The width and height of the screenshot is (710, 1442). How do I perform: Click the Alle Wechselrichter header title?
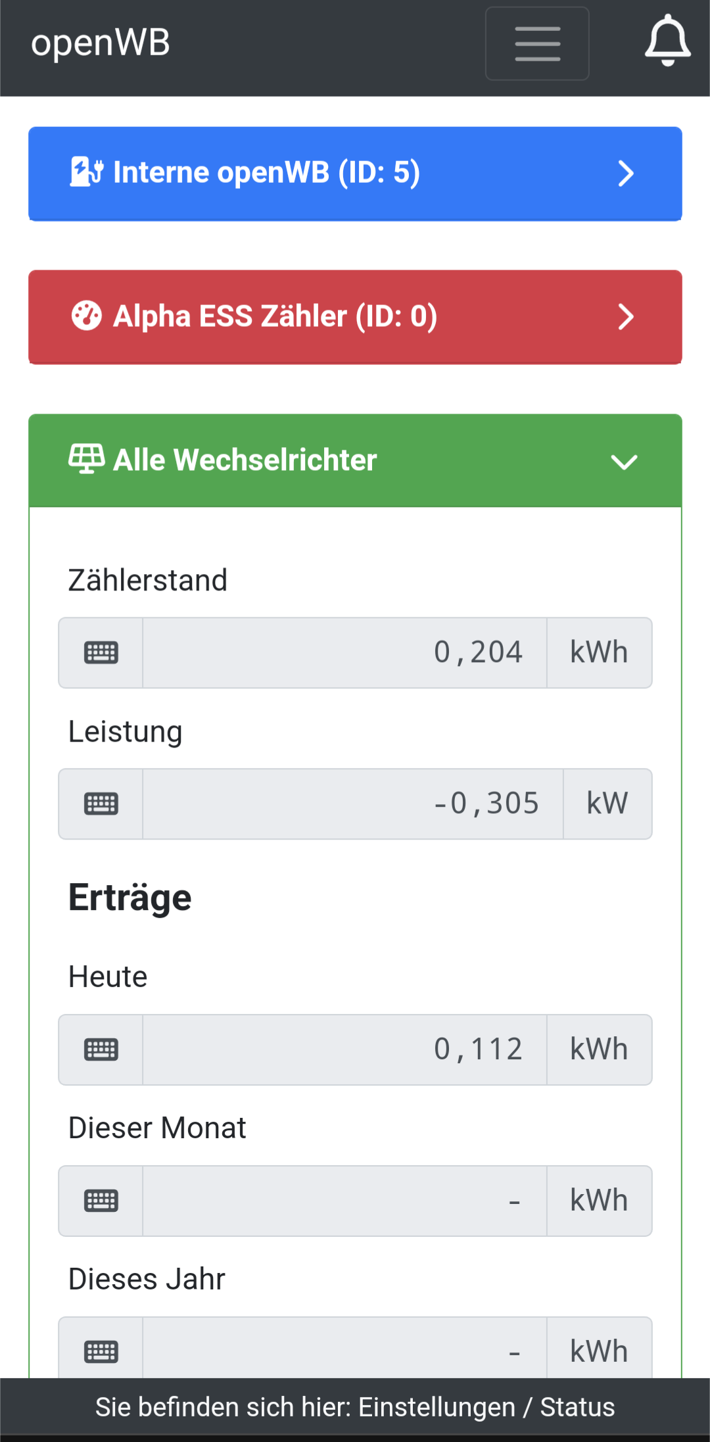(x=245, y=460)
